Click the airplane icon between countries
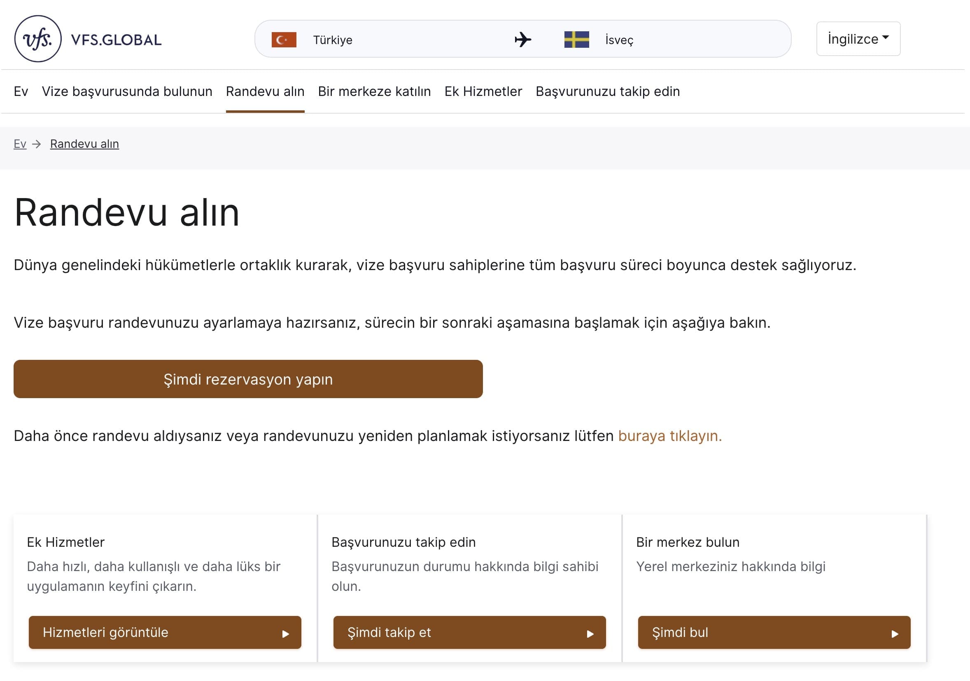 pos(522,39)
